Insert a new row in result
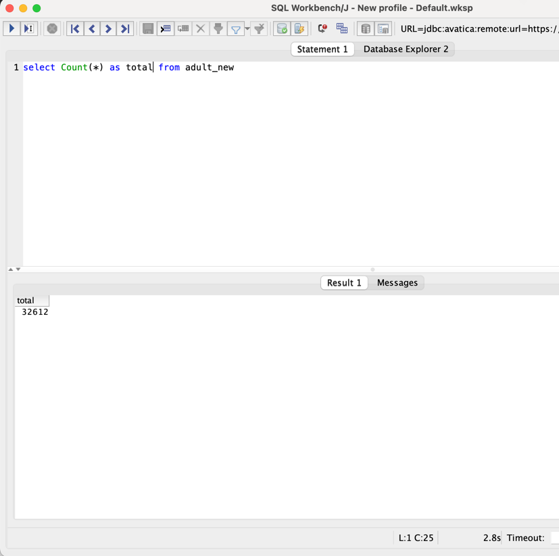The image size is (559, 556). pyautogui.click(x=166, y=28)
